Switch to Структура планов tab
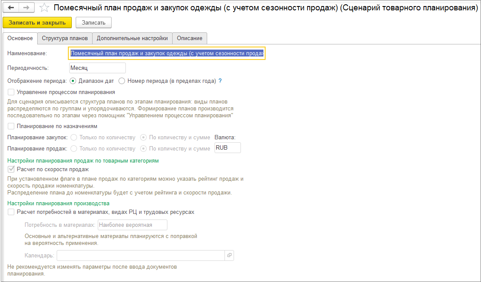This screenshot has width=481, height=282. 65,38
